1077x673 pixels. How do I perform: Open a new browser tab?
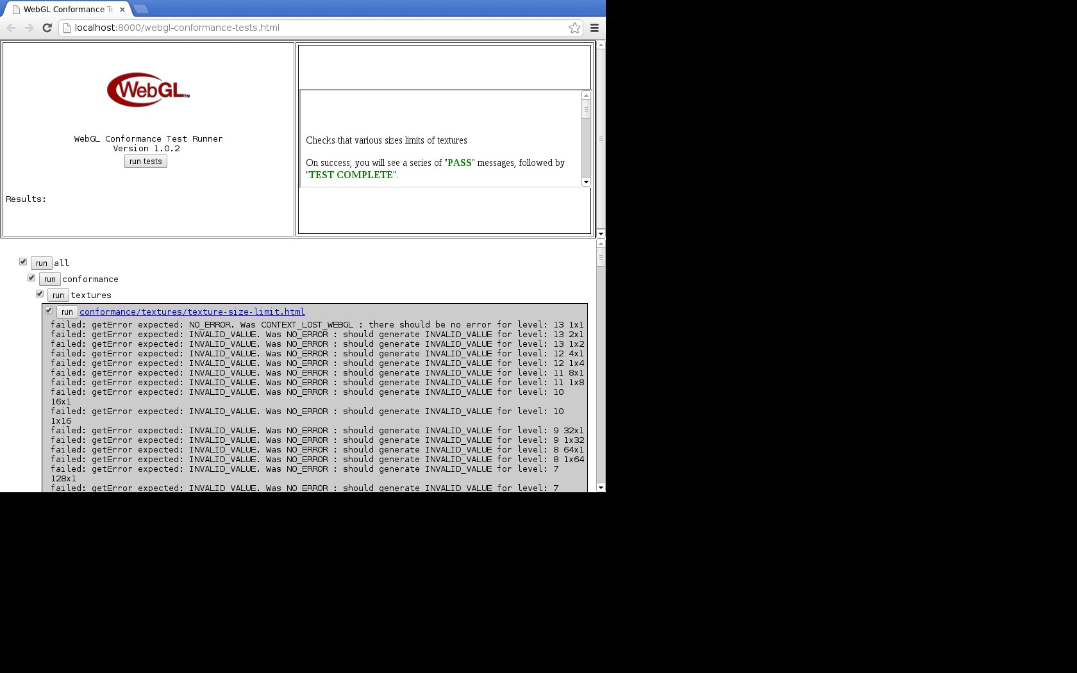click(x=141, y=9)
